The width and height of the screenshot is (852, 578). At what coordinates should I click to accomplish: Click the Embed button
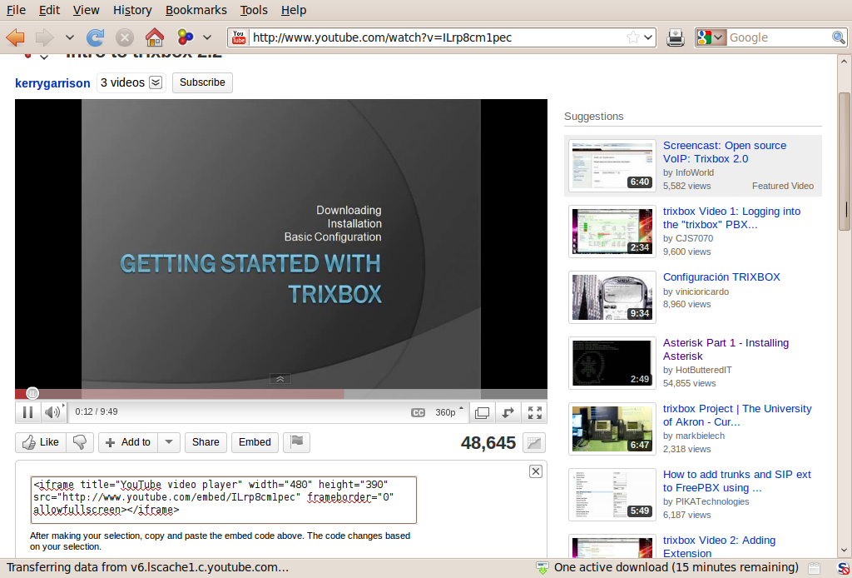coord(255,442)
